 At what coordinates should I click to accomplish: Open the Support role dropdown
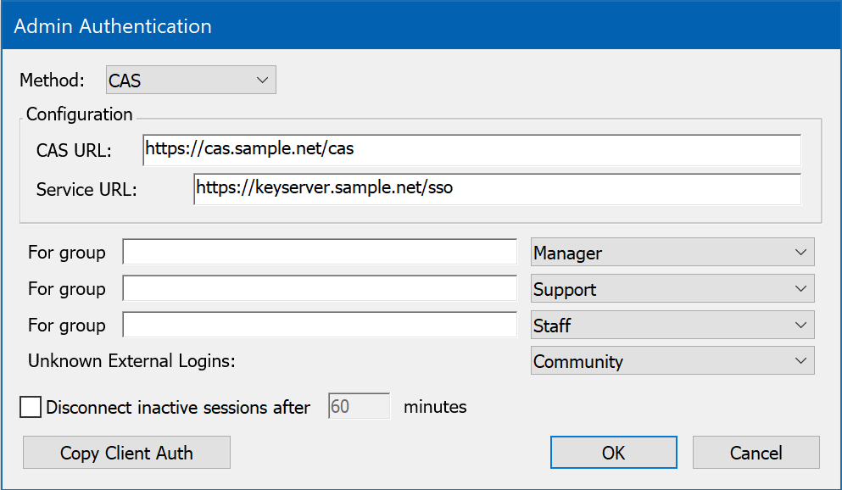point(672,289)
